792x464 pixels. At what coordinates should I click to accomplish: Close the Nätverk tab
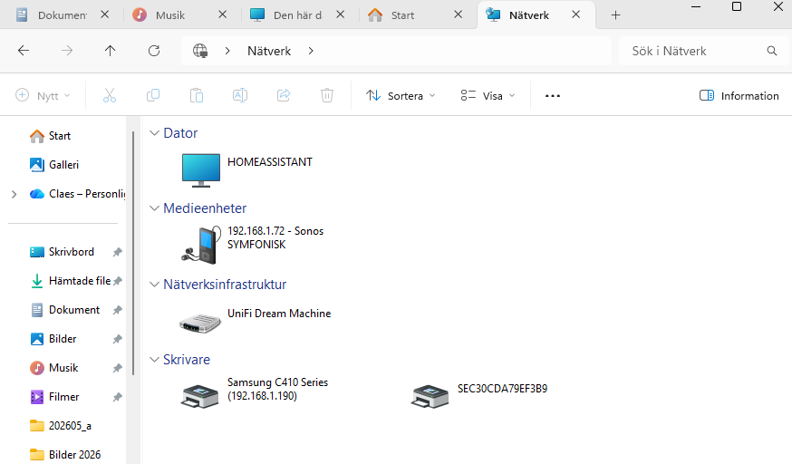click(x=575, y=14)
